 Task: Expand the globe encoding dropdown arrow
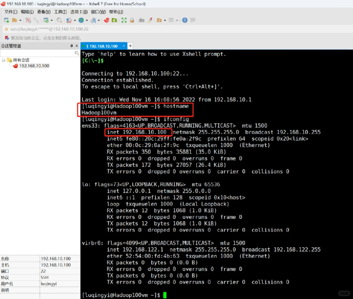(x=87, y=20)
